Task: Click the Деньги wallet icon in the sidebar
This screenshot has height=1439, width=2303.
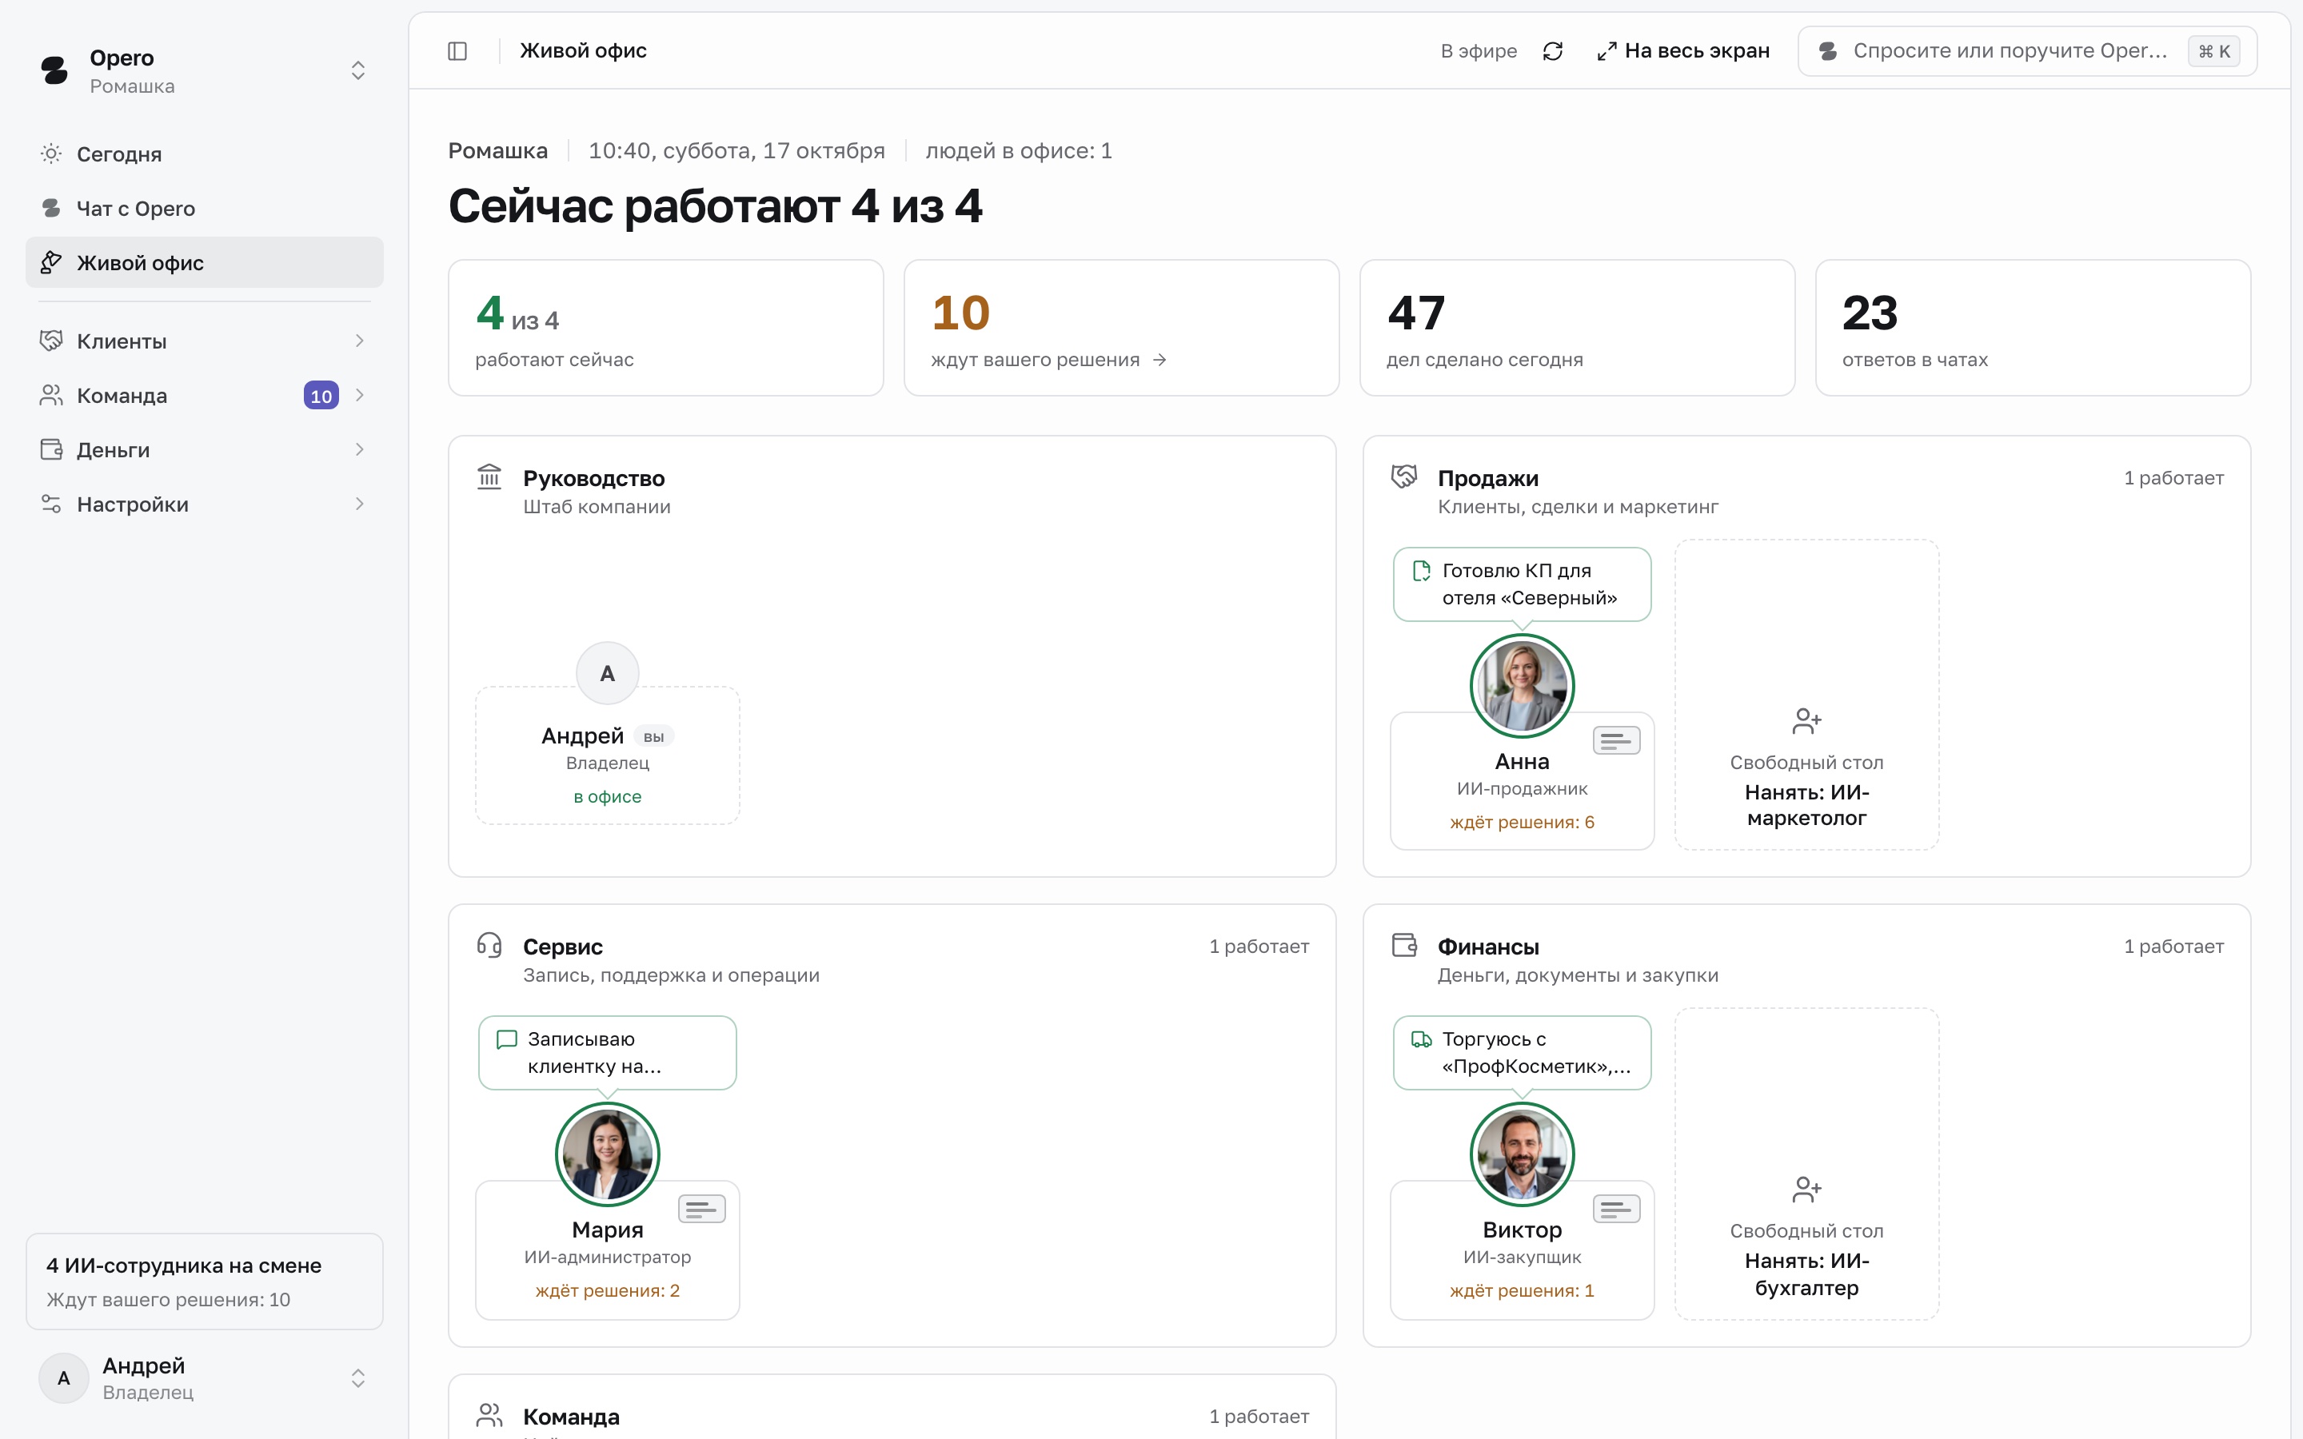Action: [x=51, y=449]
